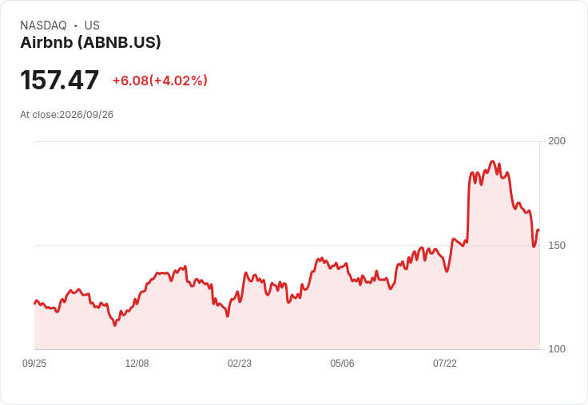Click the 12/08 date on x-axis
This screenshot has height=405, width=588.
(x=137, y=364)
